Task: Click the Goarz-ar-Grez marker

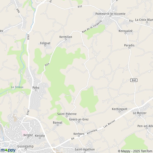Action: coord(79,122)
